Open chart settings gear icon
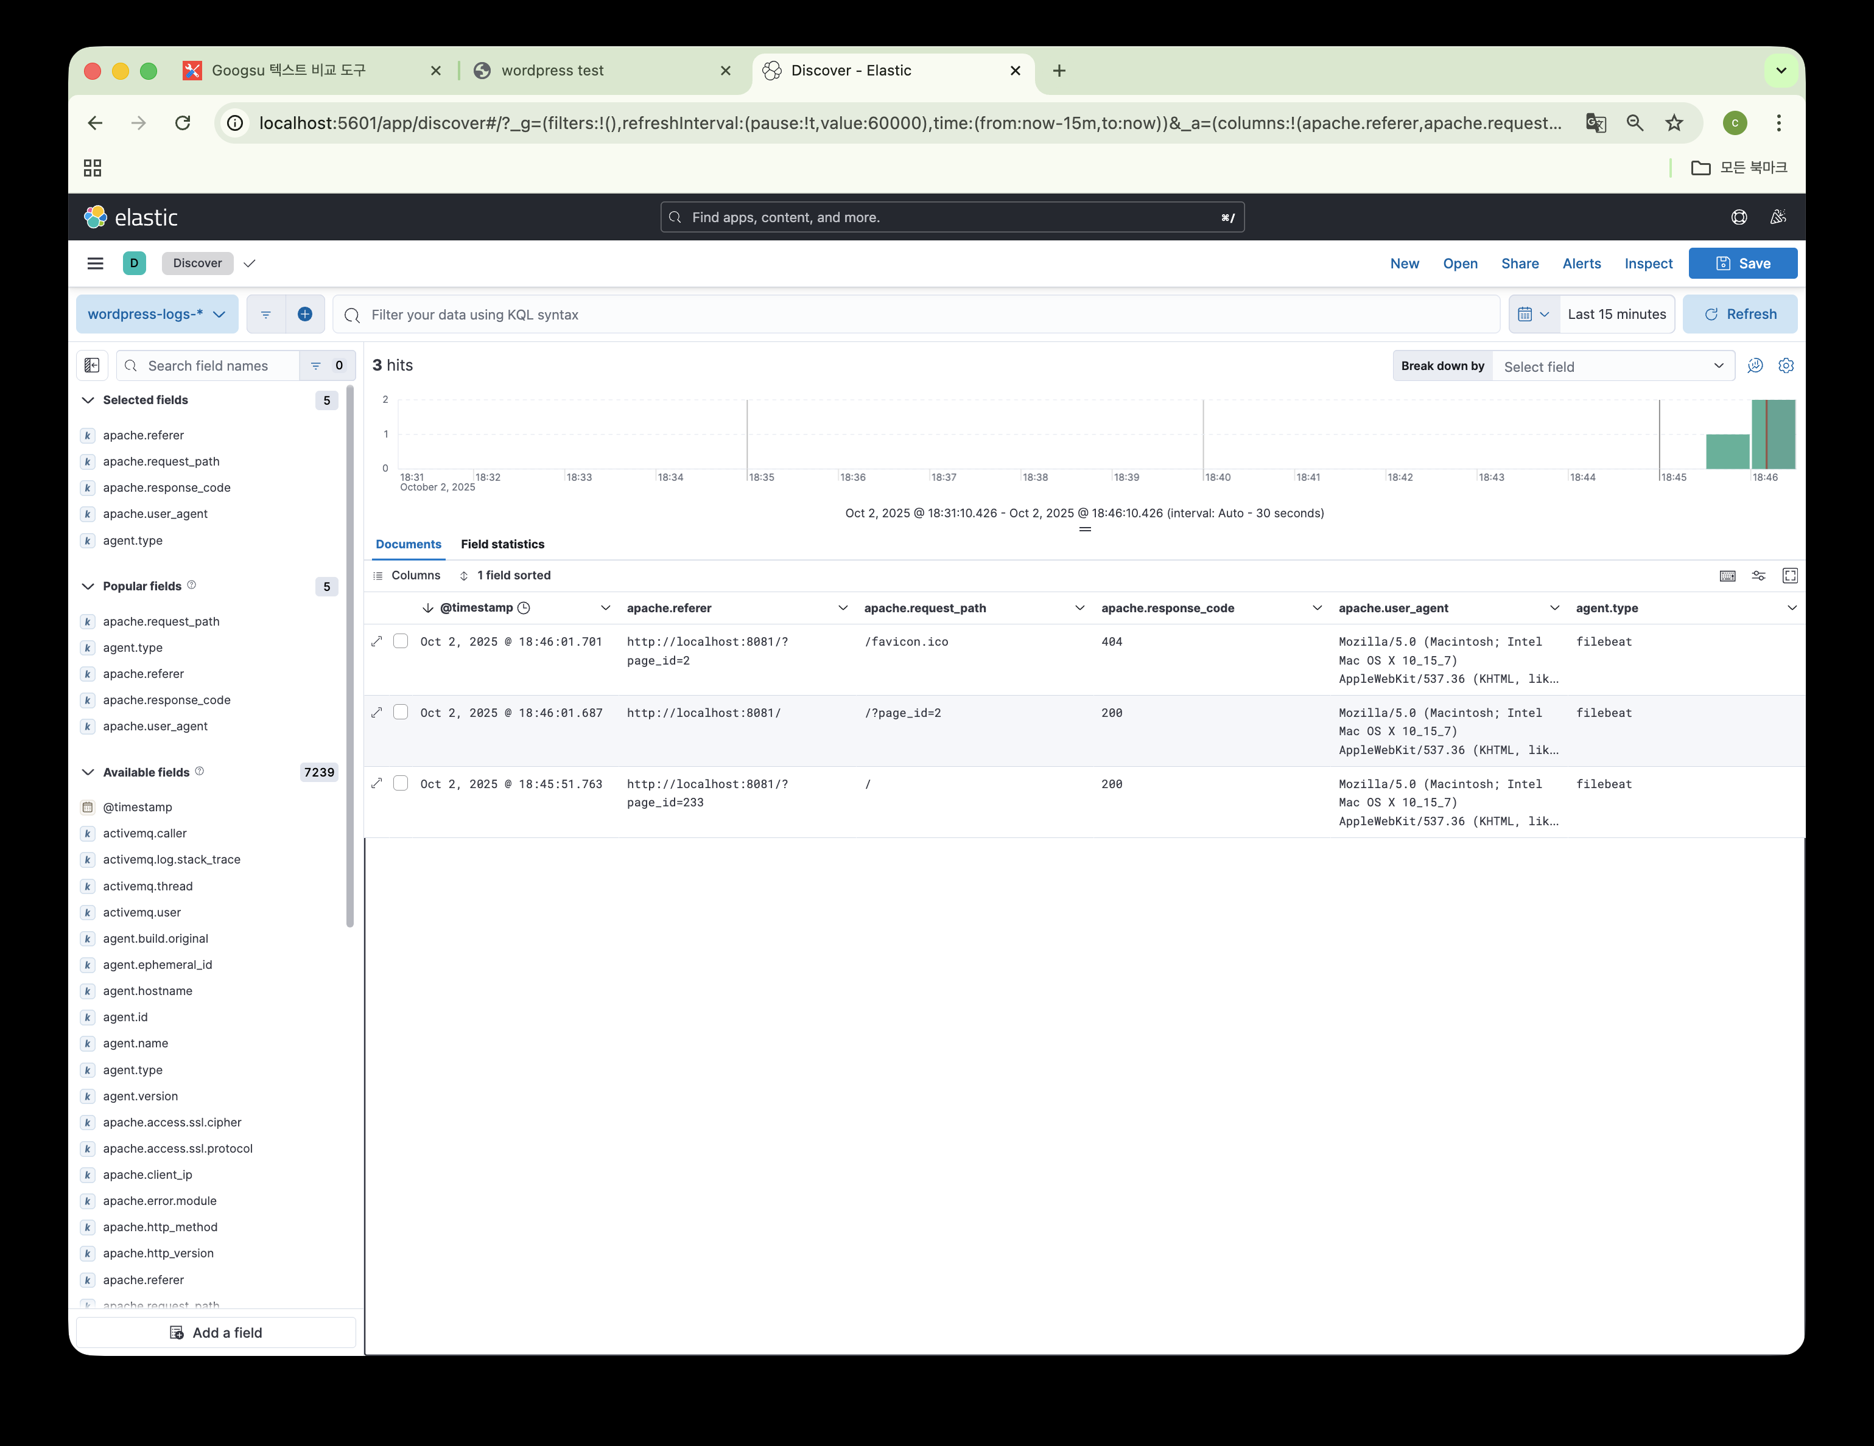The height and width of the screenshot is (1446, 1874). pos(1786,365)
